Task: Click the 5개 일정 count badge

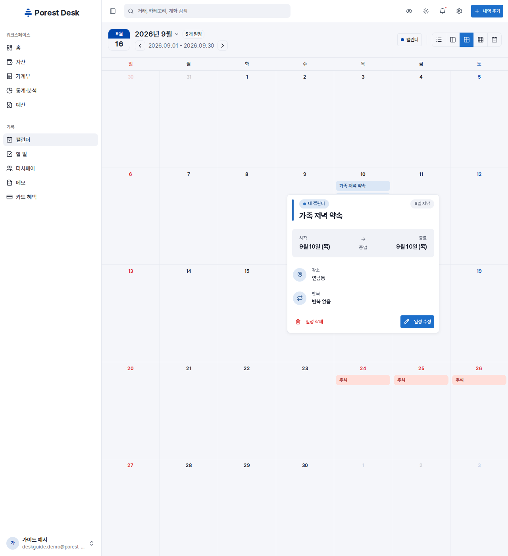Action: pos(194,34)
